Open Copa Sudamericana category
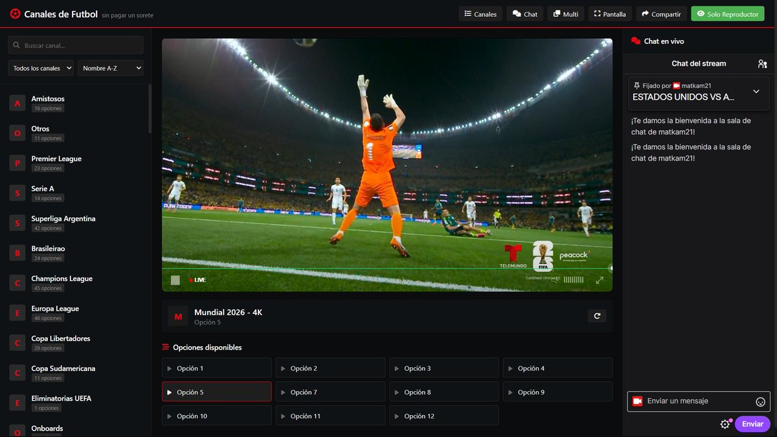This screenshot has width=777, height=437. (74, 372)
